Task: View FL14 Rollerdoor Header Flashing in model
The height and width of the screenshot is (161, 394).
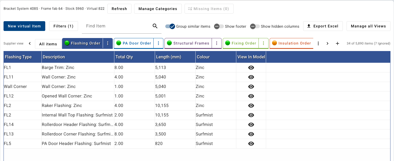Action: tap(251, 125)
